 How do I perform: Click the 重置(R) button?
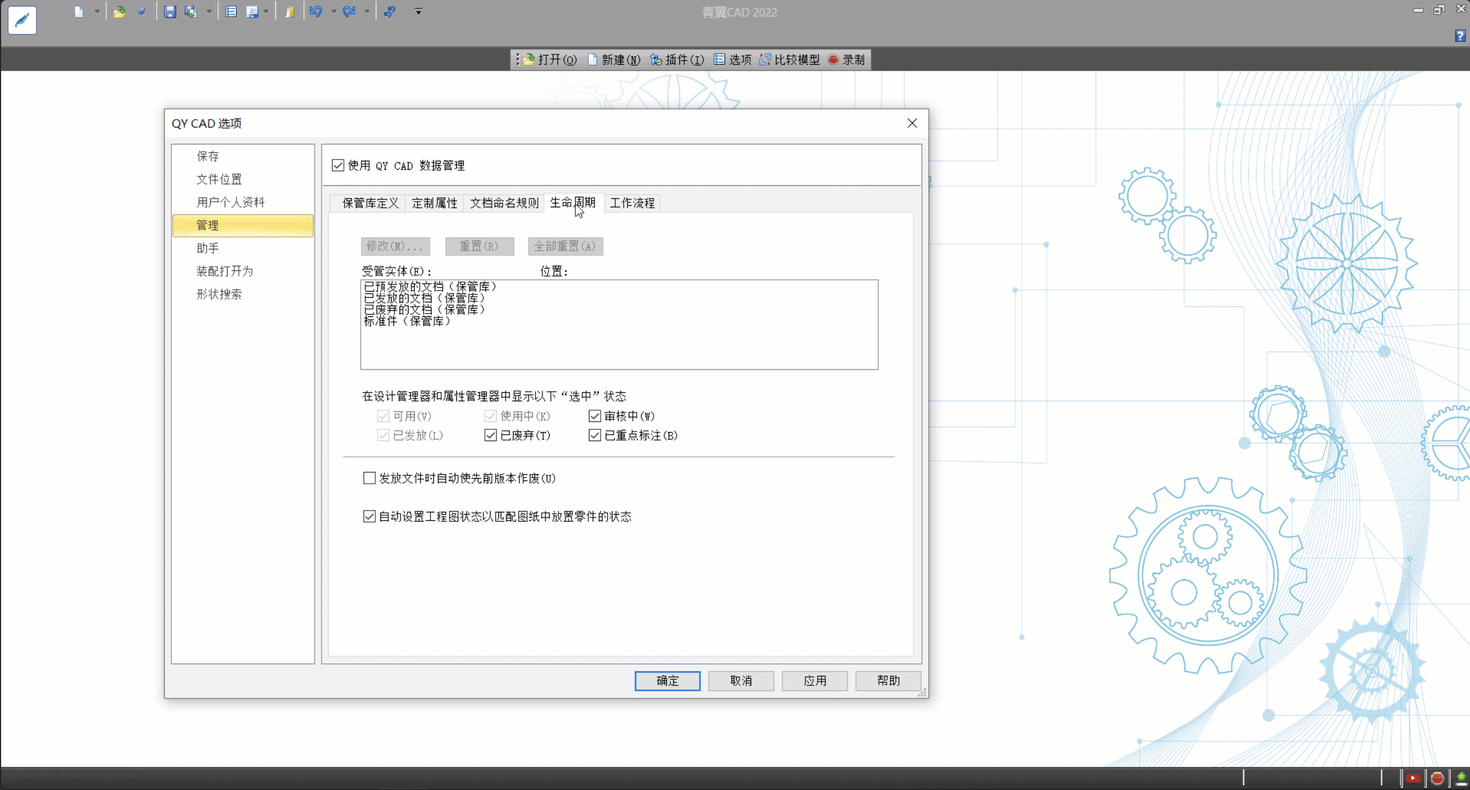[479, 246]
